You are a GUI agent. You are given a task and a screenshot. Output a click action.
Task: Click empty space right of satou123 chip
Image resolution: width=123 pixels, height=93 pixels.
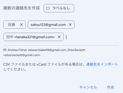[x=96, y=25]
